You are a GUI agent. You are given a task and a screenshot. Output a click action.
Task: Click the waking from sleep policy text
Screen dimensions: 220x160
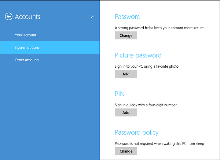coord(159,144)
